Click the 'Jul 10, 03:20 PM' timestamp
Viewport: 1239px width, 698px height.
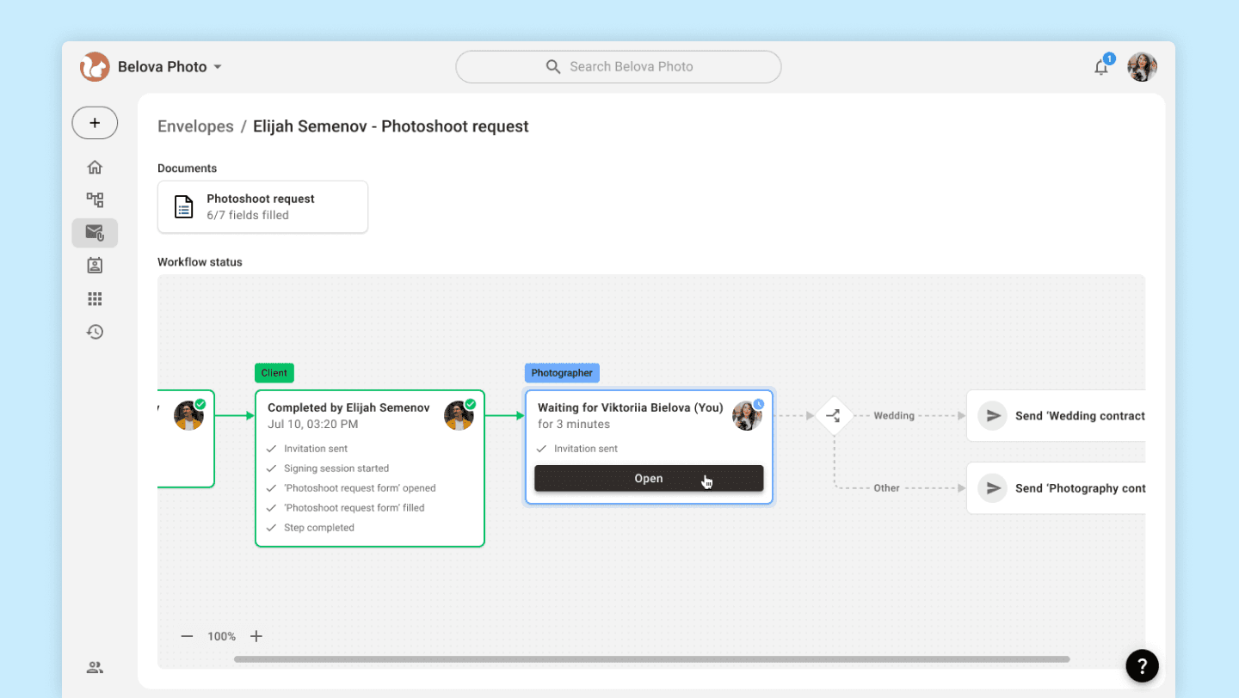313,425
